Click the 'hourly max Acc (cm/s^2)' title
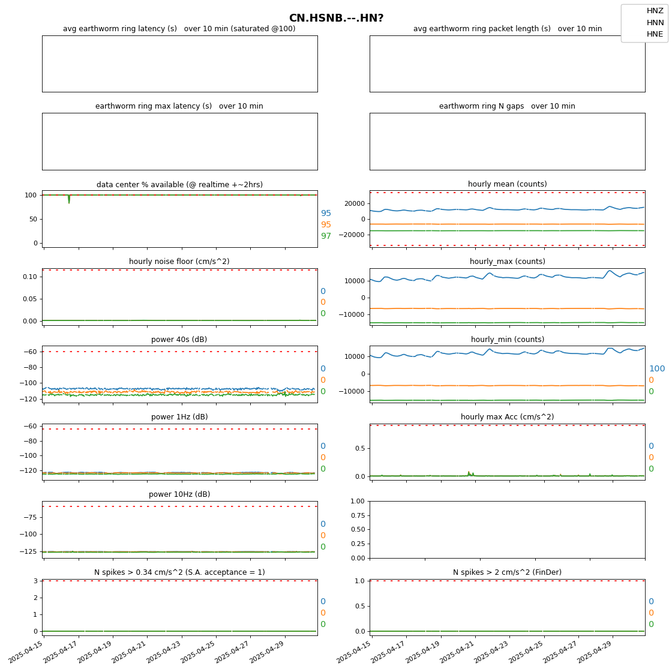The height and width of the screenshot is (672, 672). tap(508, 416)
